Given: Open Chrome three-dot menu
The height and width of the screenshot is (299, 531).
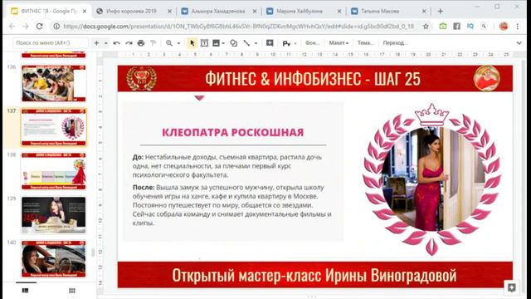Looking at the screenshot, I should (x=518, y=26).
